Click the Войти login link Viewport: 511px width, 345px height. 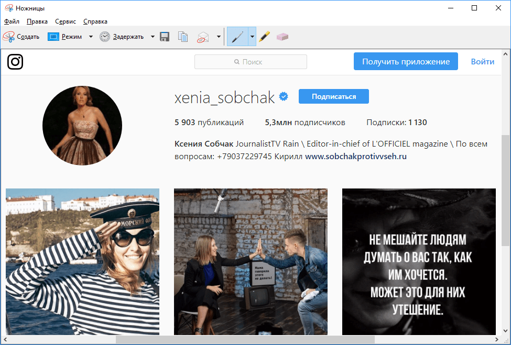pyautogui.click(x=482, y=61)
